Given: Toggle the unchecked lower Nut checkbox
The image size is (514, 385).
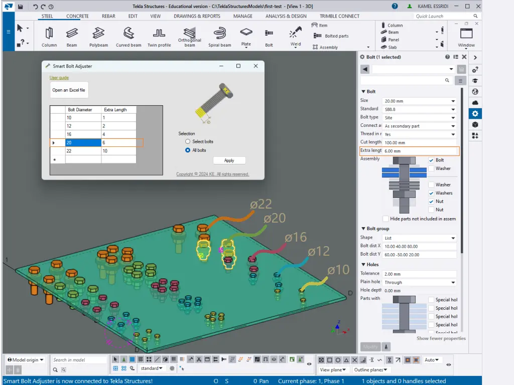Looking at the screenshot, I should pyautogui.click(x=431, y=210).
